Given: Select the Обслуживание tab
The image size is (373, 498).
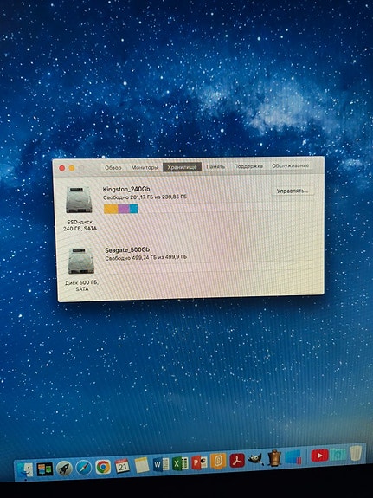Looking at the screenshot, I should pyautogui.click(x=290, y=165).
